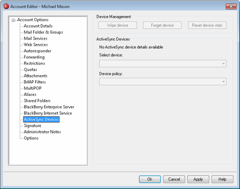This screenshot has width=240, height=189.
Task: Open Mail Folder & Groups page
Action: click(43, 32)
